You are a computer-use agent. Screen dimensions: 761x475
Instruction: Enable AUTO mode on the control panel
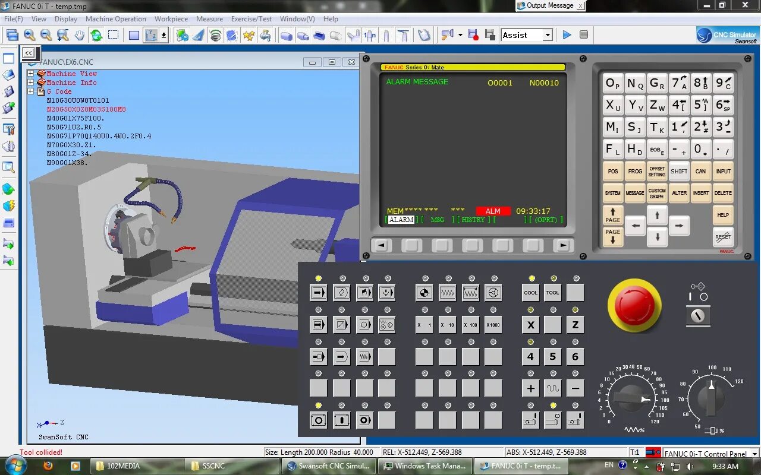click(x=319, y=292)
